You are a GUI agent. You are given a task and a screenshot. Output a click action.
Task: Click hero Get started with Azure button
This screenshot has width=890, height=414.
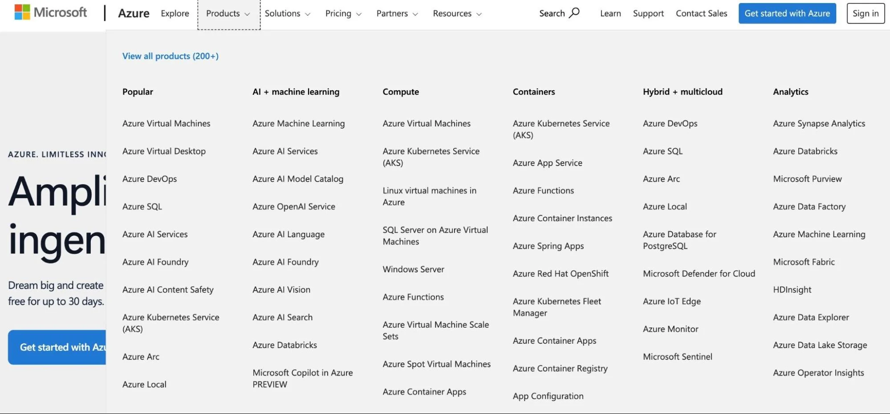point(57,347)
